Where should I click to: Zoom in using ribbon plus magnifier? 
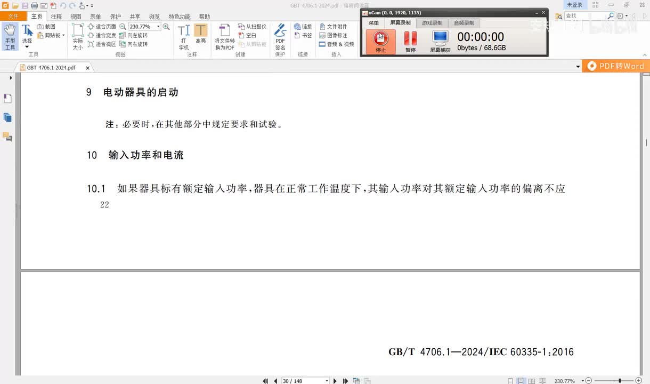click(x=166, y=26)
